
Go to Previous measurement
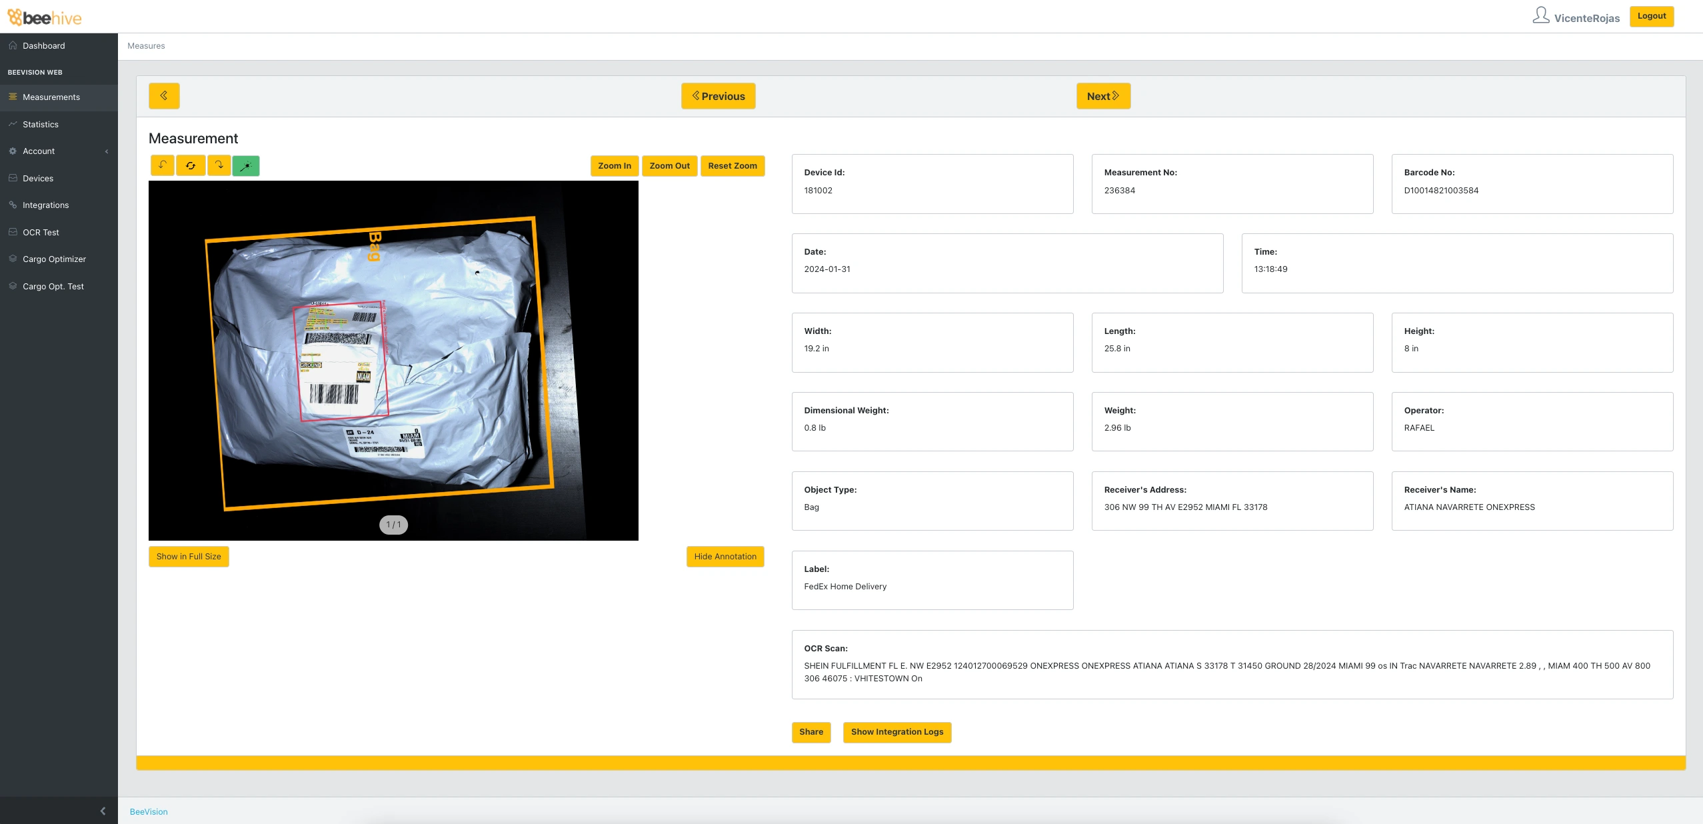coord(718,96)
